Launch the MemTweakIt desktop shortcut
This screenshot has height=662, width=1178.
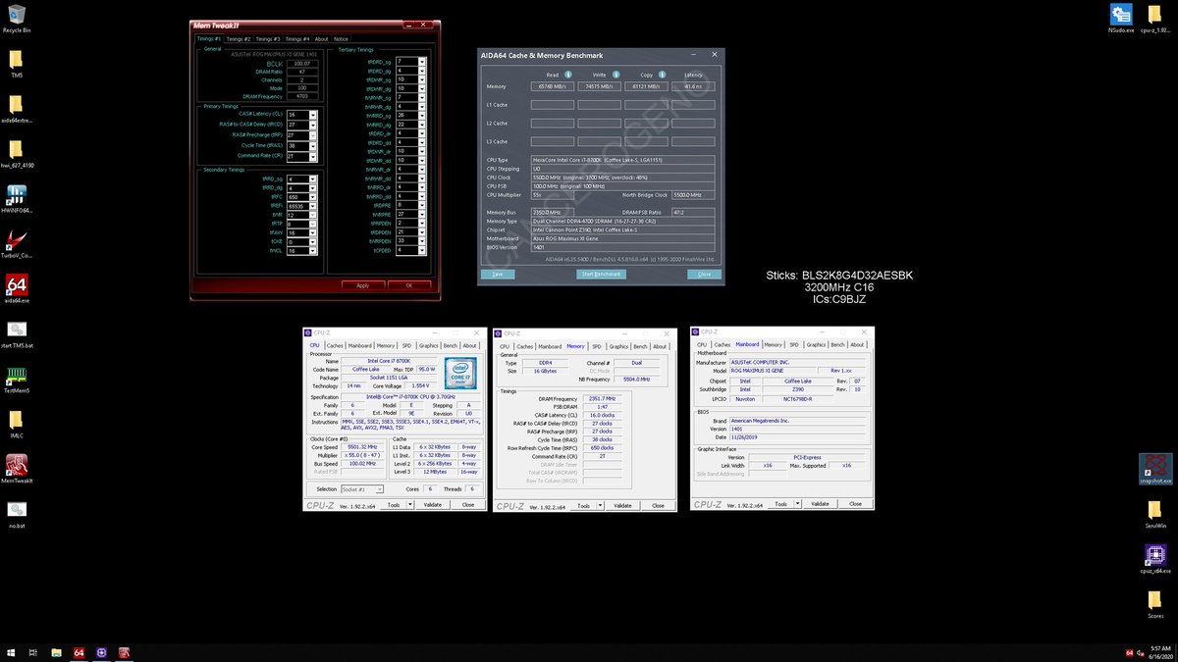[x=17, y=469]
